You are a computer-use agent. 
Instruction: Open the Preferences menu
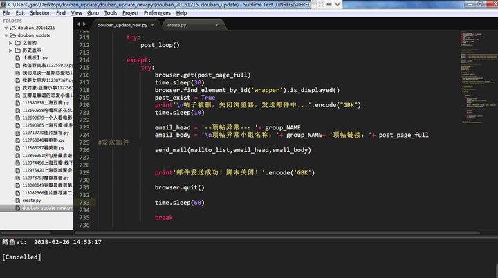(157, 13)
